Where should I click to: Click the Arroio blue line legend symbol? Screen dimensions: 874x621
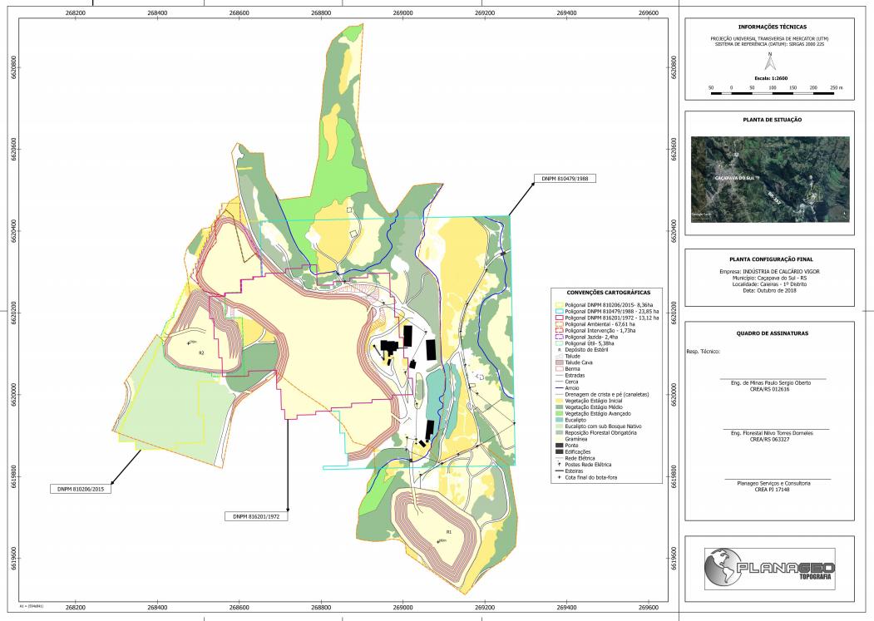point(558,387)
